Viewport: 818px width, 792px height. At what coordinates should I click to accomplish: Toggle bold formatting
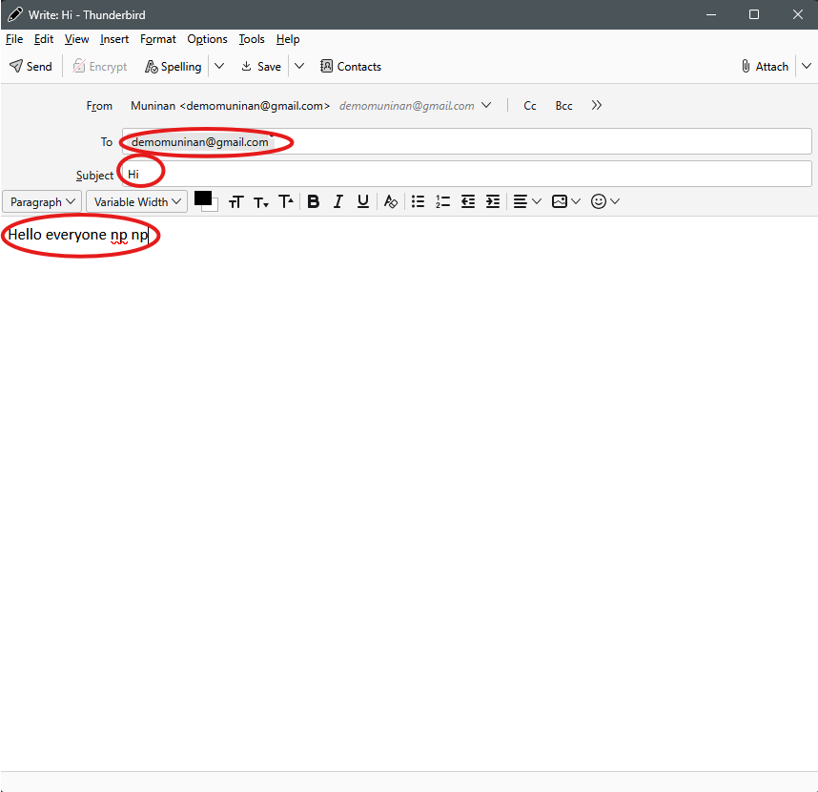coord(313,201)
